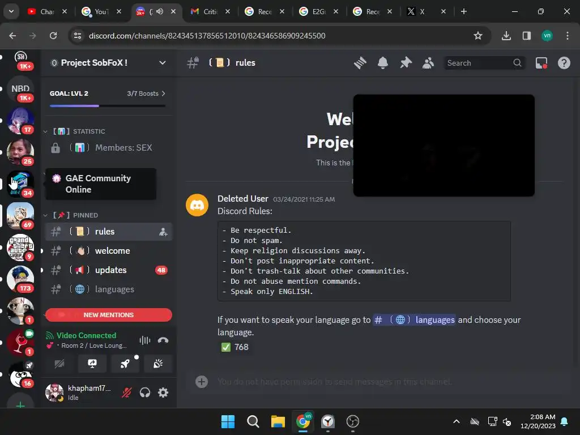
Task: Open the locked Members: SEX channel
Action: click(108, 148)
